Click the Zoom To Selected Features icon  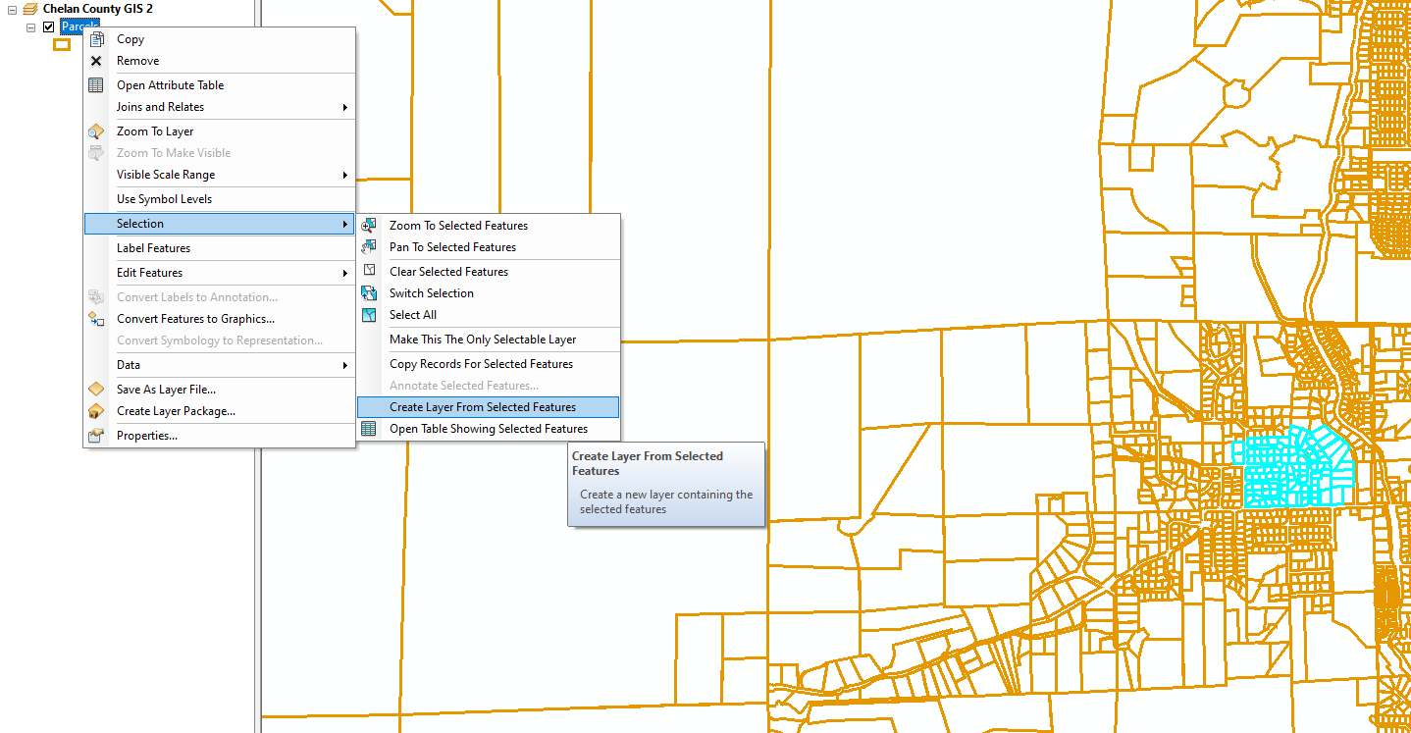pyautogui.click(x=368, y=225)
